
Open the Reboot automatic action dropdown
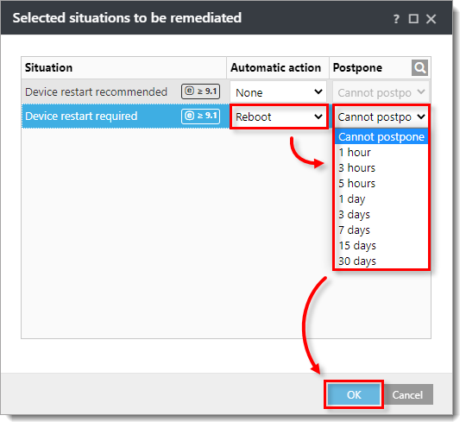(279, 116)
